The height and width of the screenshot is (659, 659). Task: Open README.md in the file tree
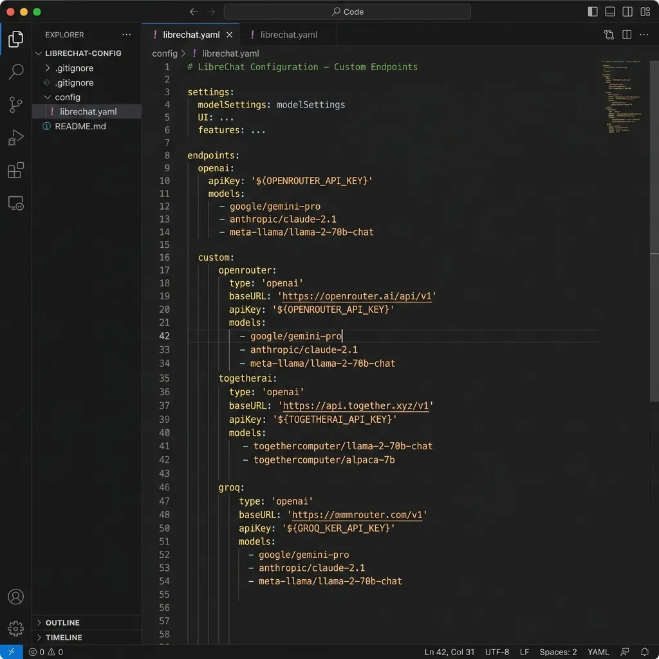(x=87, y=126)
